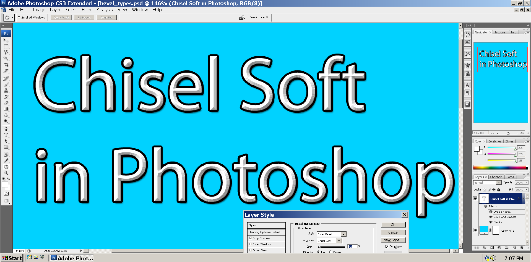The height and width of the screenshot is (262, 531).
Task: Select the Rectangle shape tool
Action: pyautogui.click(x=6, y=147)
